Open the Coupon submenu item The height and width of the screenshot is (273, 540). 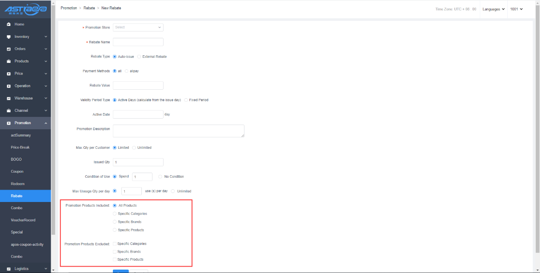(17, 171)
